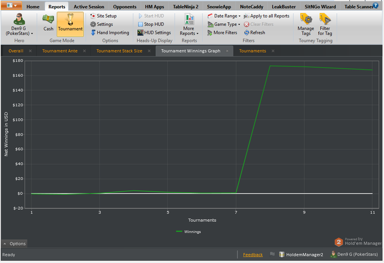This screenshot has width=384, height=263.
Task: Close the Tournament Winnings Graph tab
Action: [227, 51]
